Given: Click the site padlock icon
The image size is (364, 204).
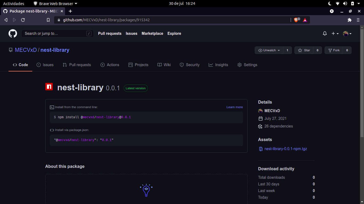Looking at the screenshot, I should pos(59,20).
